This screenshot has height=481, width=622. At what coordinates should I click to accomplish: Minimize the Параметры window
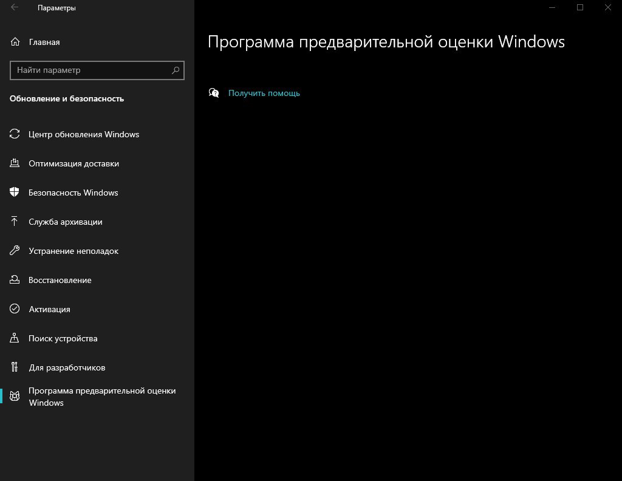pyautogui.click(x=552, y=7)
